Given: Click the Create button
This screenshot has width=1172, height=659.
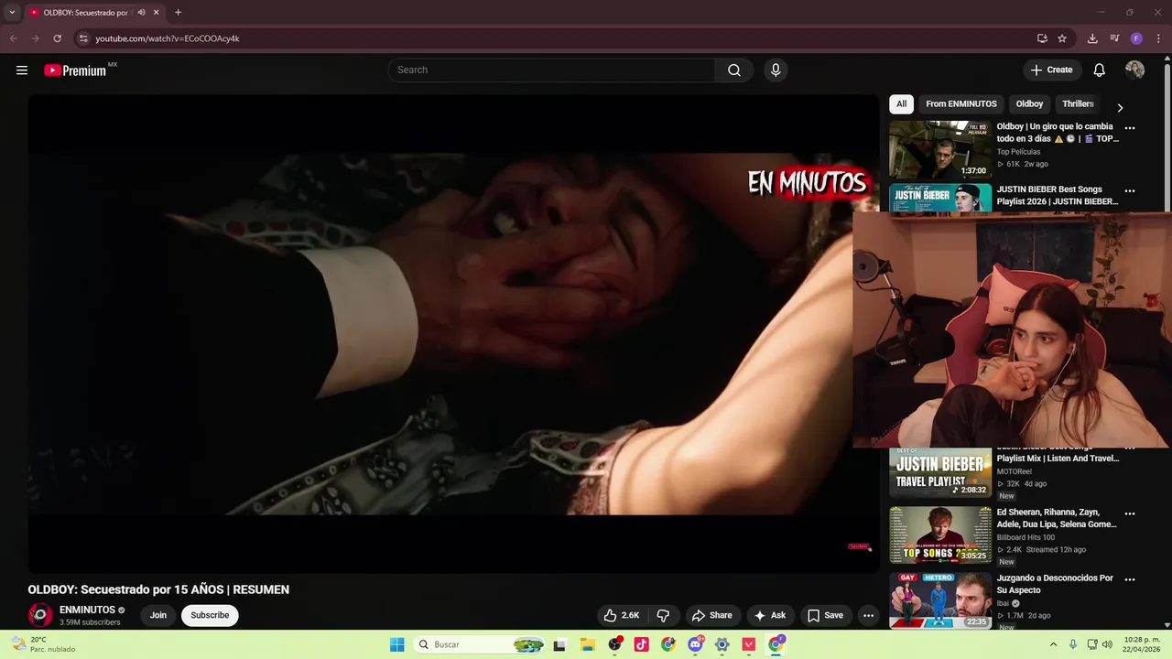Looking at the screenshot, I should point(1051,70).
